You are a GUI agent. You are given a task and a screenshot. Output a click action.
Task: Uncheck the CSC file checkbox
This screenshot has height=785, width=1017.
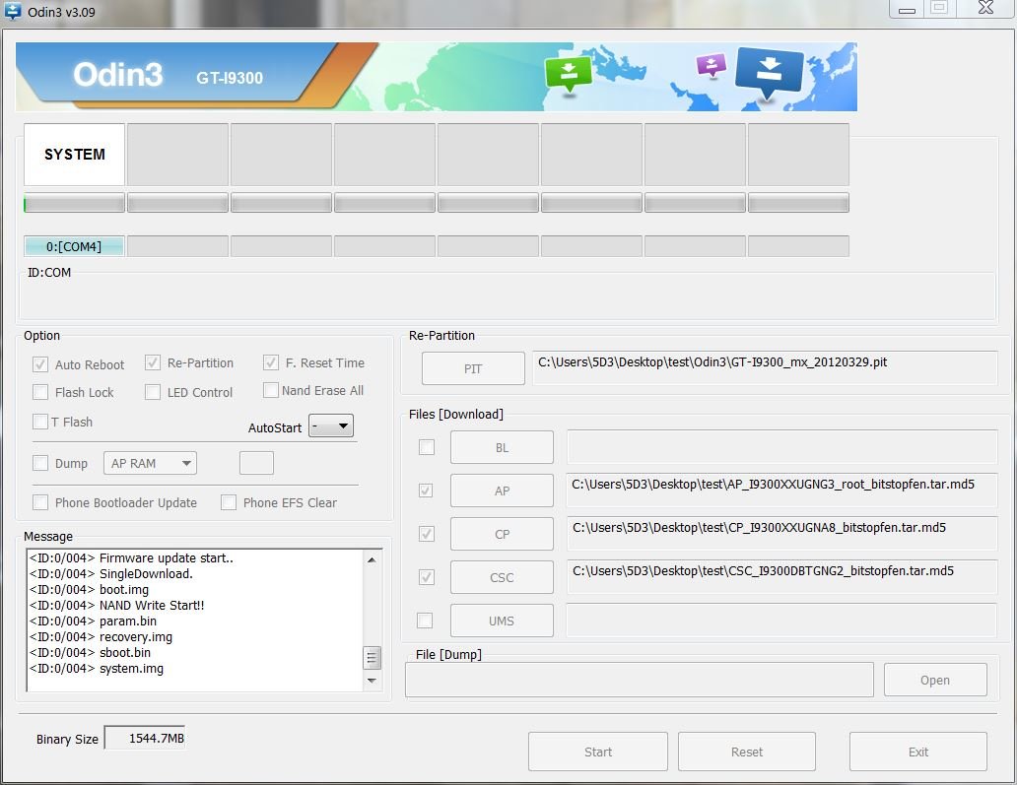tap(426, 577)
